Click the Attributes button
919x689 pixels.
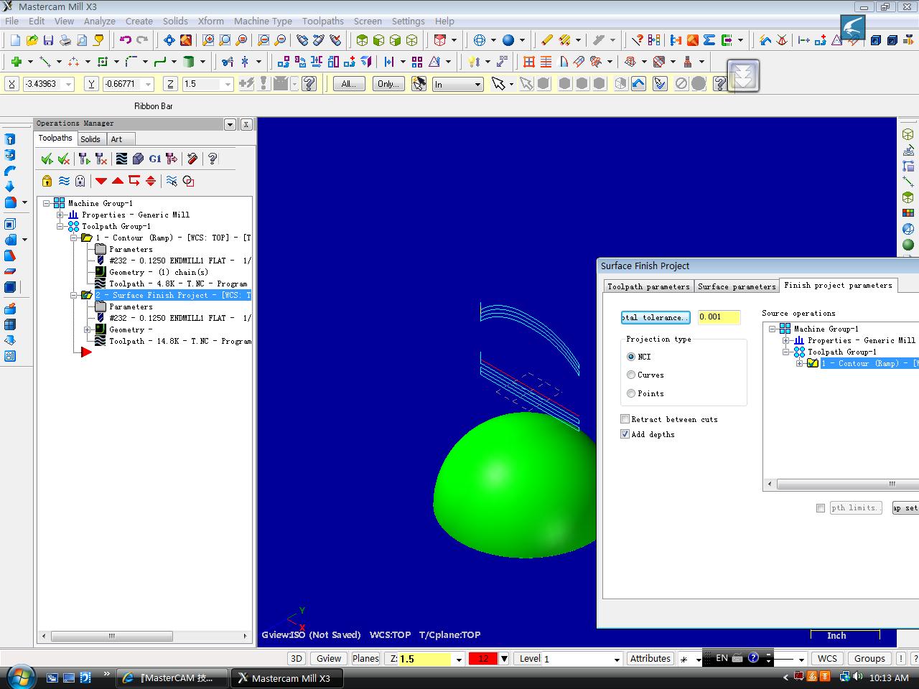650,659
